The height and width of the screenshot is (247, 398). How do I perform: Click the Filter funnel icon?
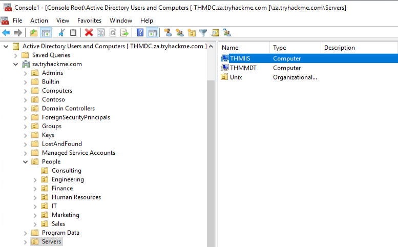(203, 33)
